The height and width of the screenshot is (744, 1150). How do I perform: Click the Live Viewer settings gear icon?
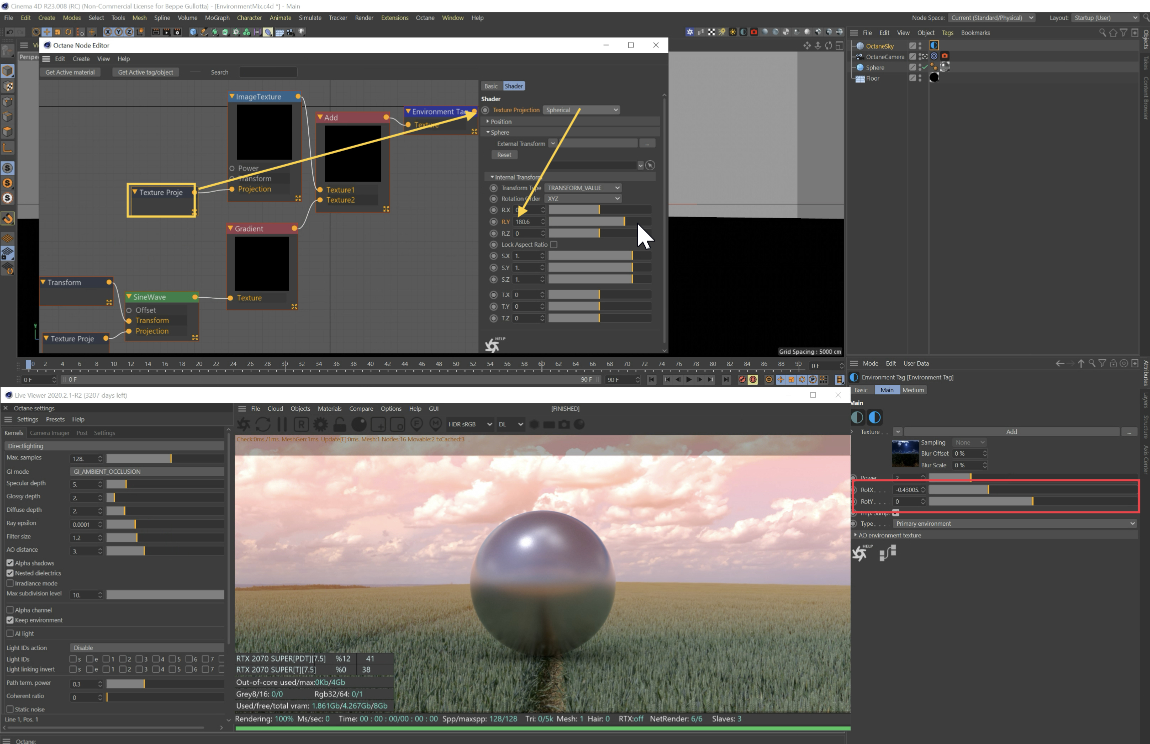(320, 425)
